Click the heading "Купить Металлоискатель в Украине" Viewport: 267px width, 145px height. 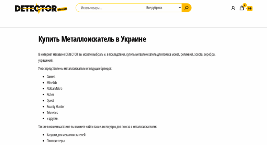[x=92, y=39]
